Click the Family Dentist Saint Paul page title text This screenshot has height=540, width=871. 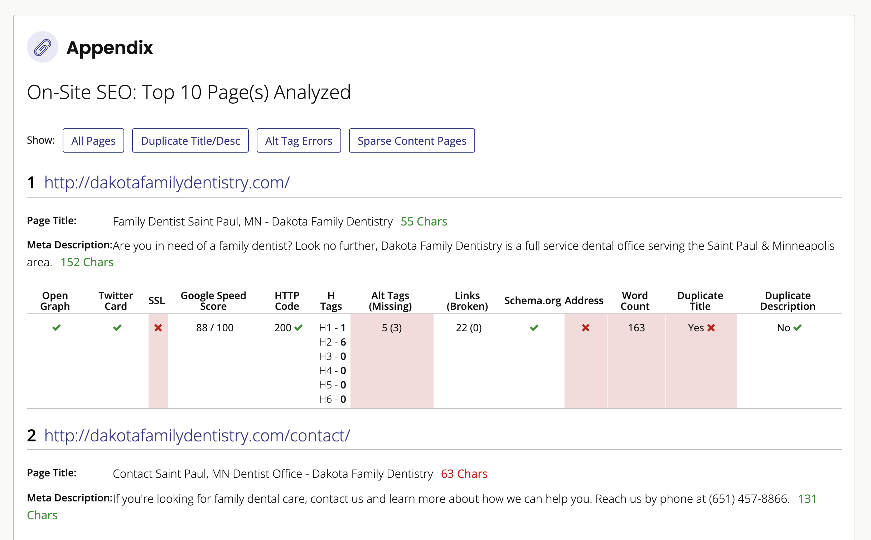(253, 222)
